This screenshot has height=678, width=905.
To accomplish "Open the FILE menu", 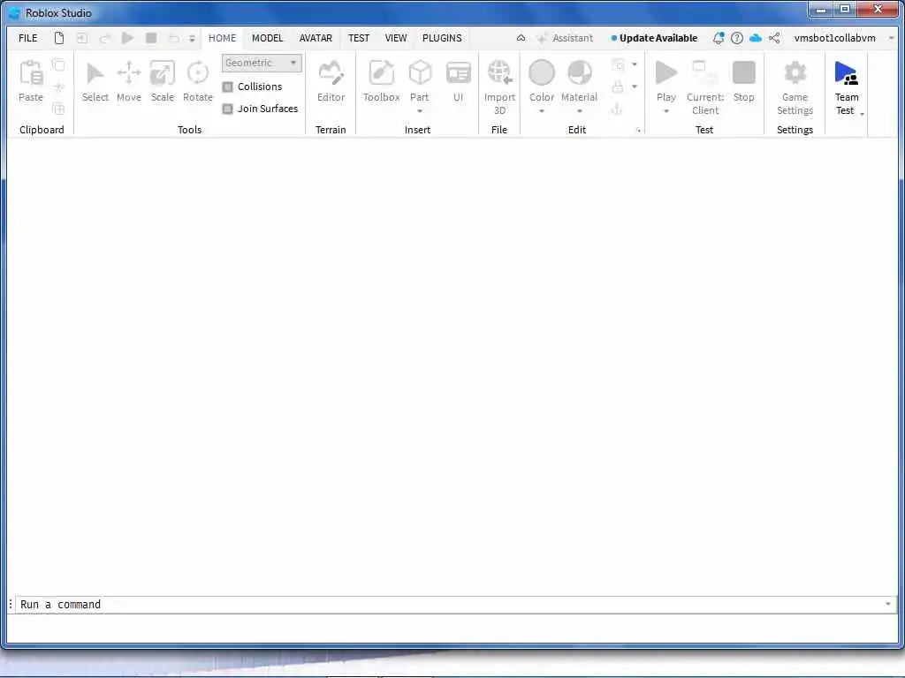I will pyautogui.click(x=27, y=38).
